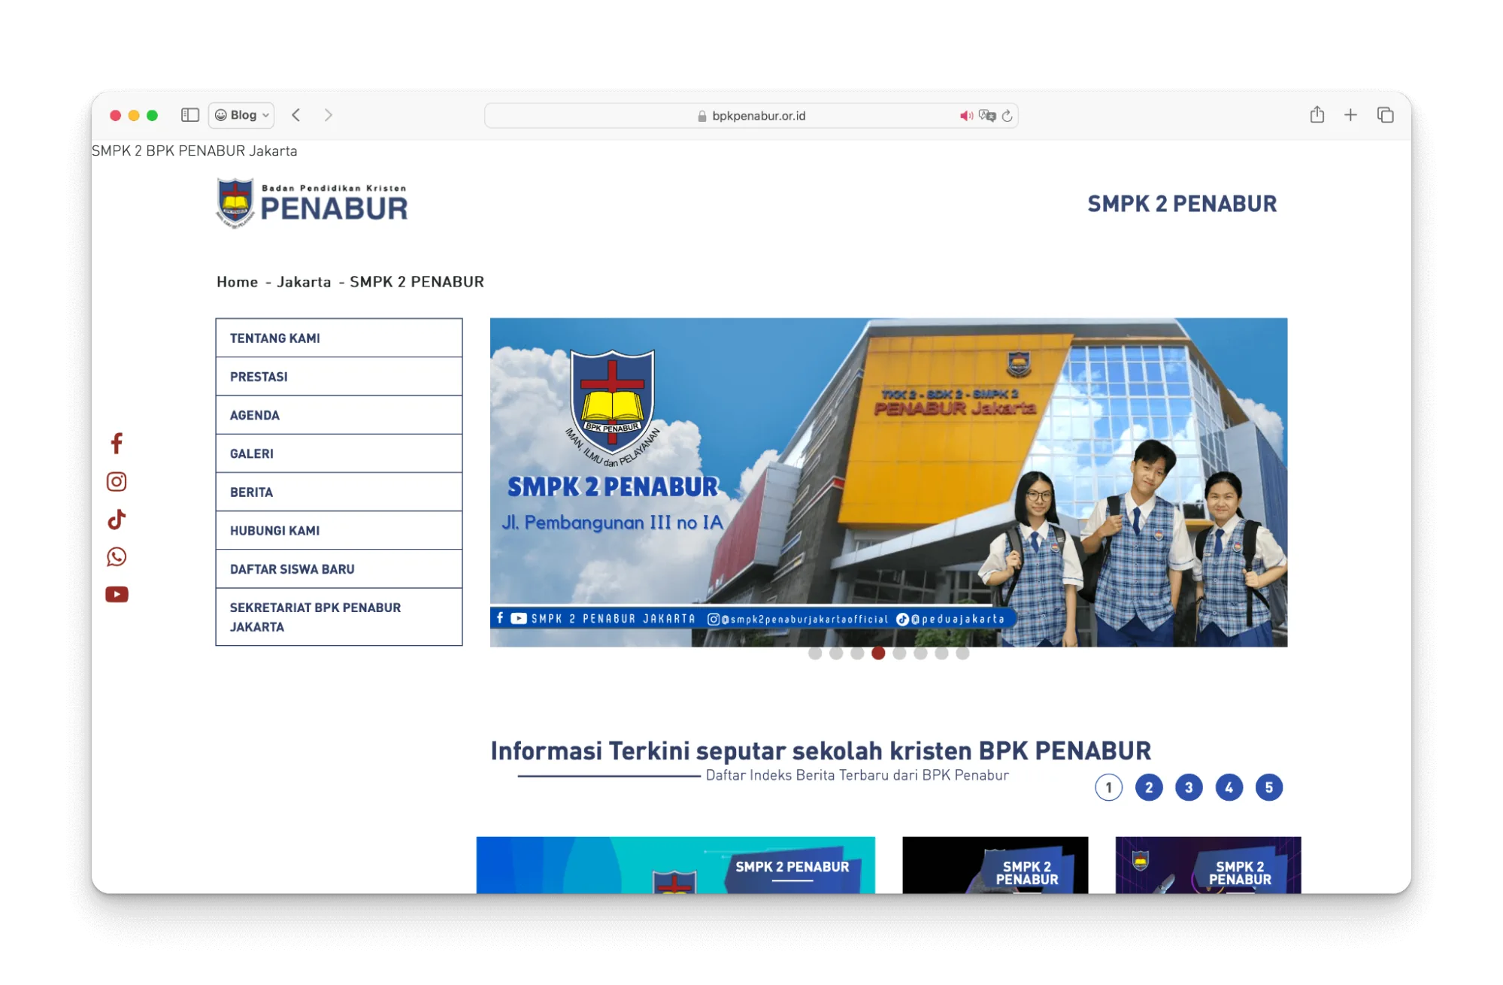Open the Blog tab group dropdown
This screenshot has height=985, width=1503.
click(x=241, y=115)
